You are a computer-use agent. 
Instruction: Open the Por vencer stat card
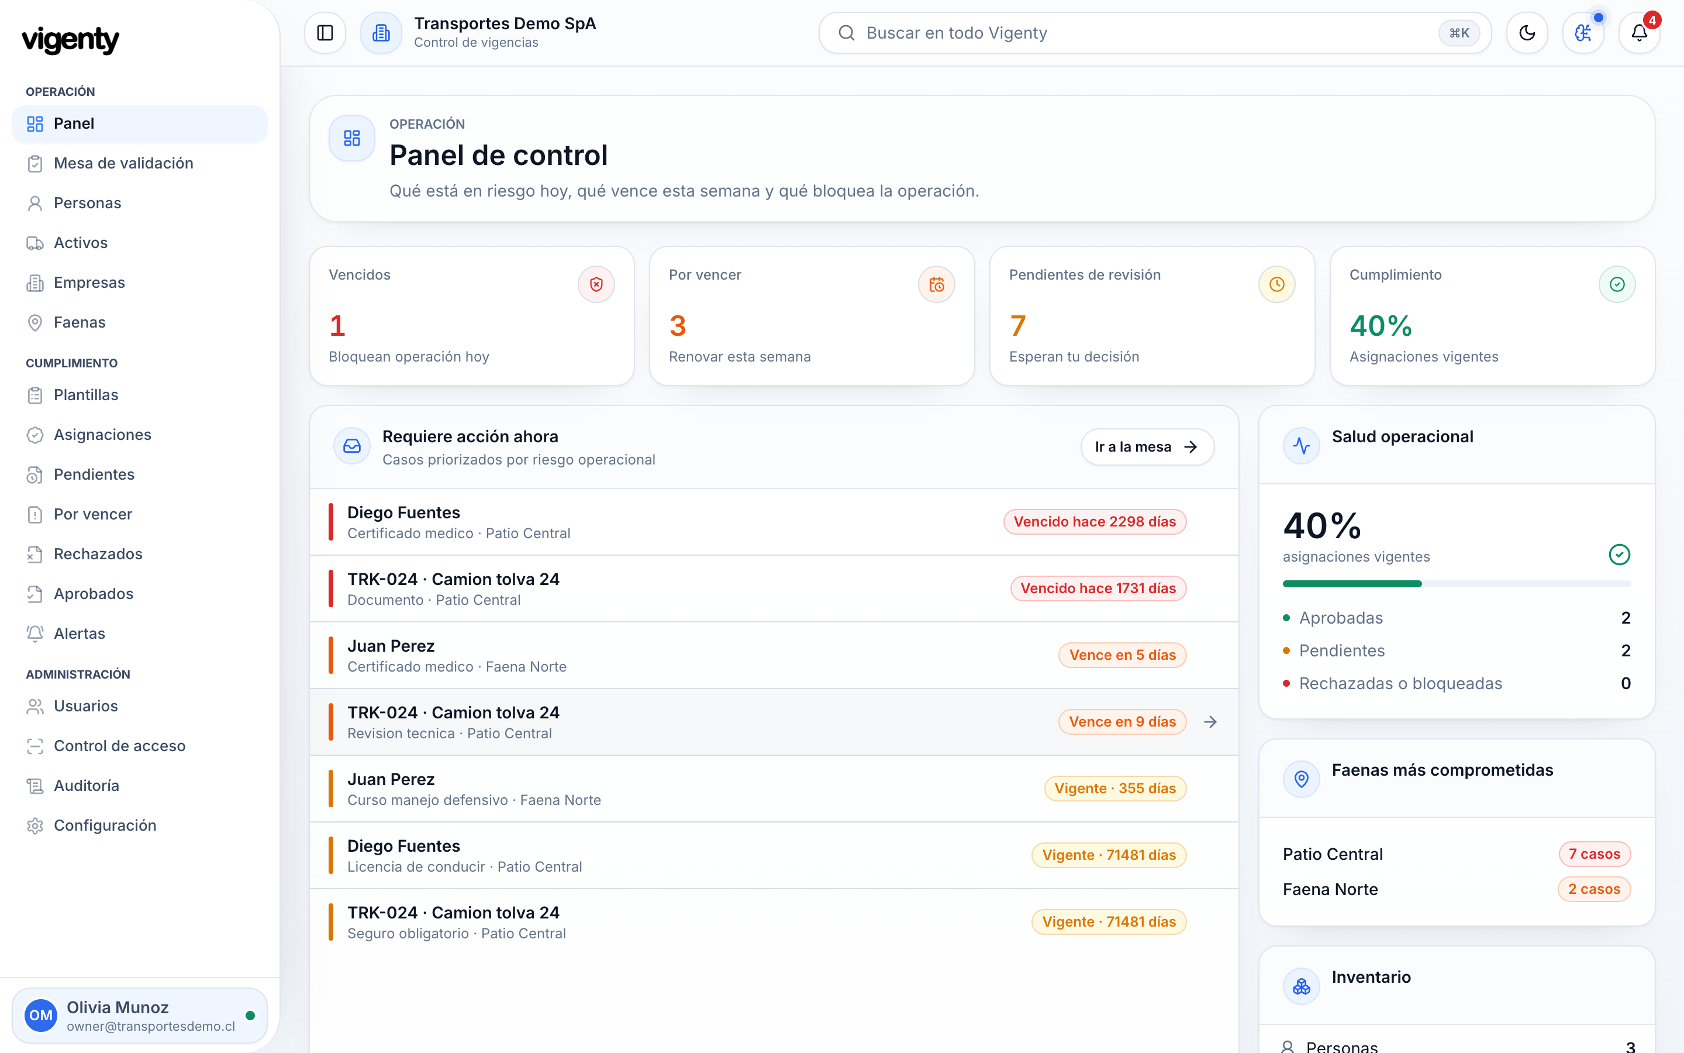coord(812,315)
